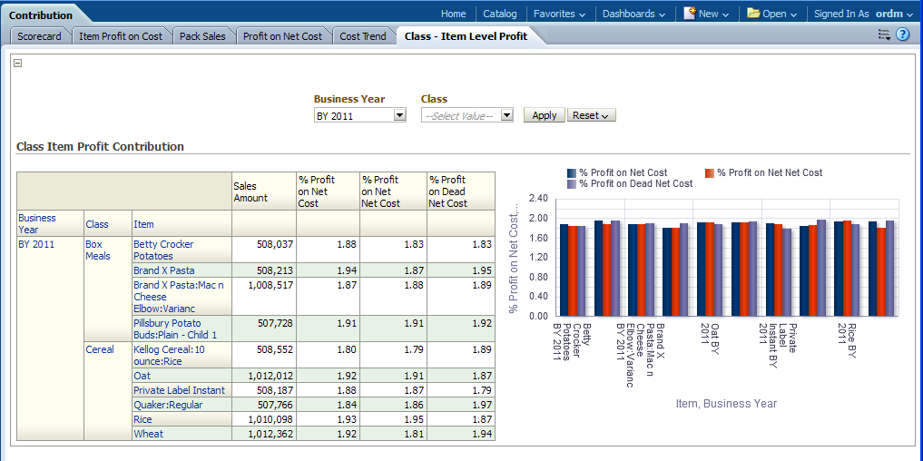923x461 pixels.
Task: Open Brand X Pasta item link
Action: pos(163,270)
